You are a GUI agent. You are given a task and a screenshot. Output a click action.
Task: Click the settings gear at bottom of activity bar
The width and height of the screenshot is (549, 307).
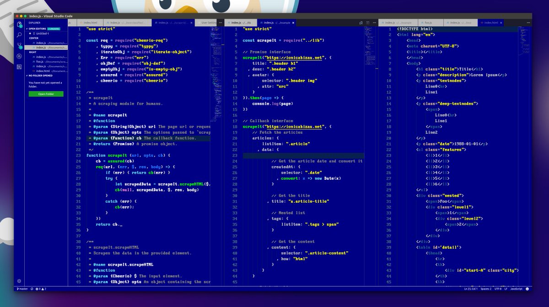tap(18, 281)
